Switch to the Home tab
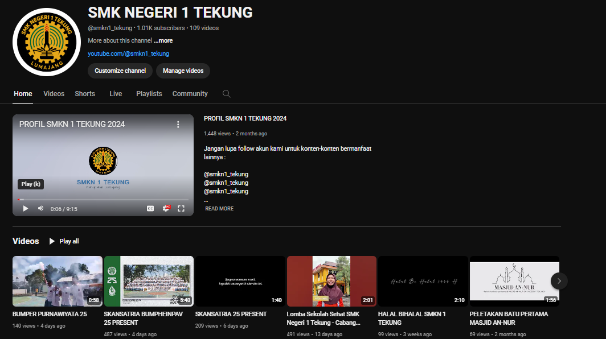 (x=23, y=94)
